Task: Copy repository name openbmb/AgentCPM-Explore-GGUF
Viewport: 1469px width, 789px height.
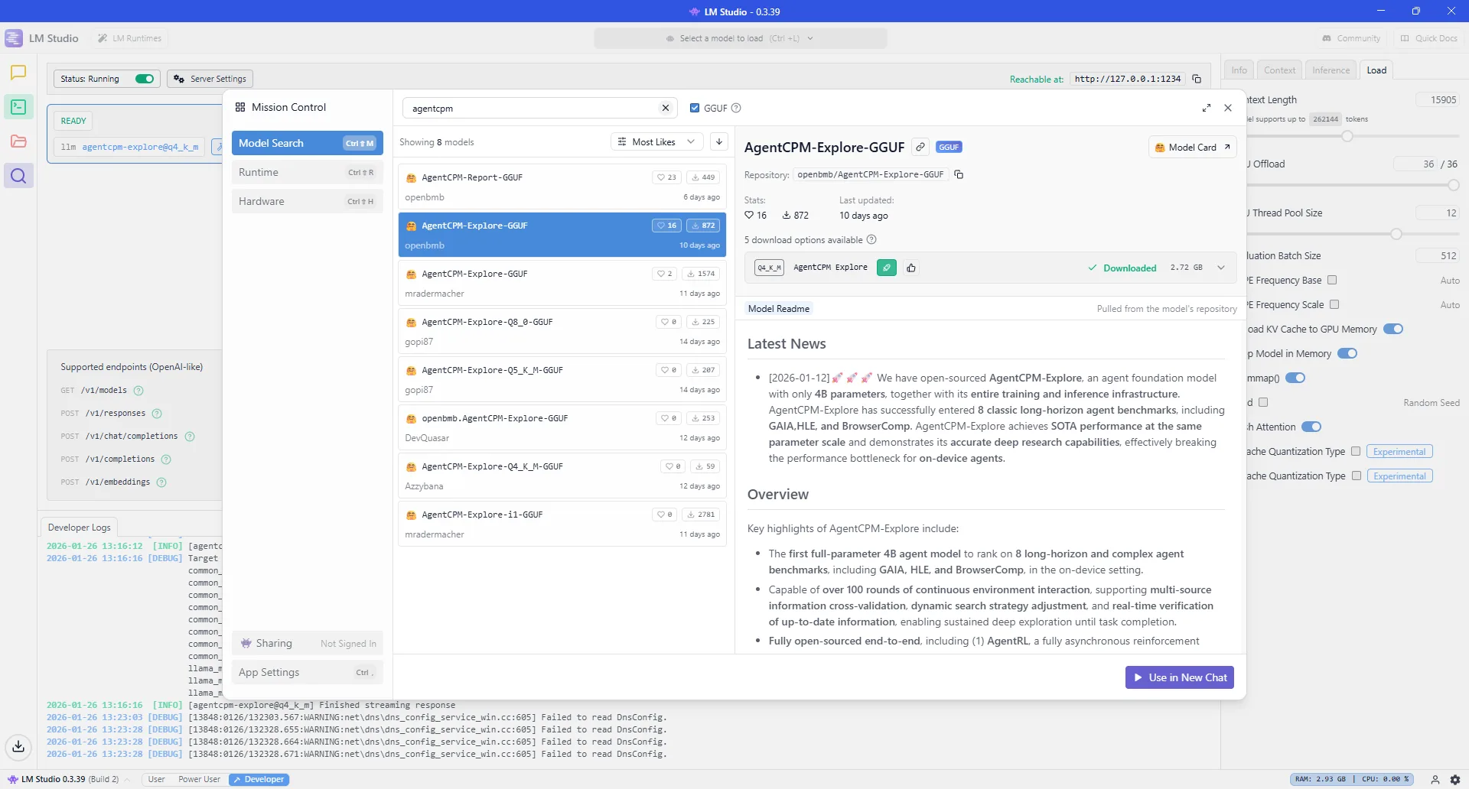Action: click(x=959, y=174)
